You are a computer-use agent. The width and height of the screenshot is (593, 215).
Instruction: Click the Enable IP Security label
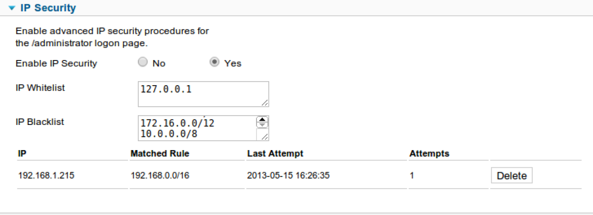pyautogui.click(x=56, y=63)
